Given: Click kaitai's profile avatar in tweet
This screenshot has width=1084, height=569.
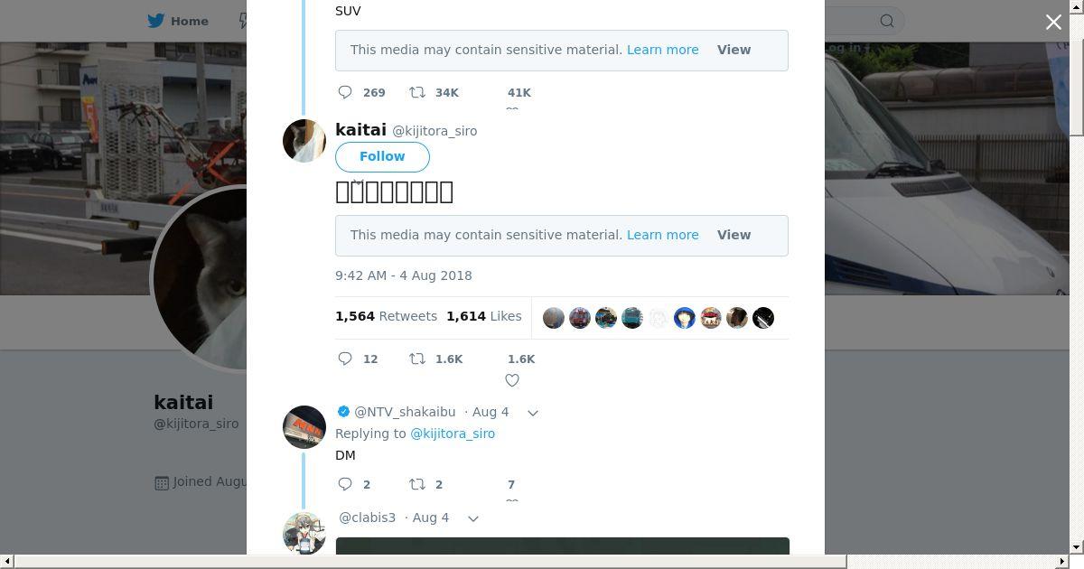Looking at the screenshot, I should tap(304, 141).
